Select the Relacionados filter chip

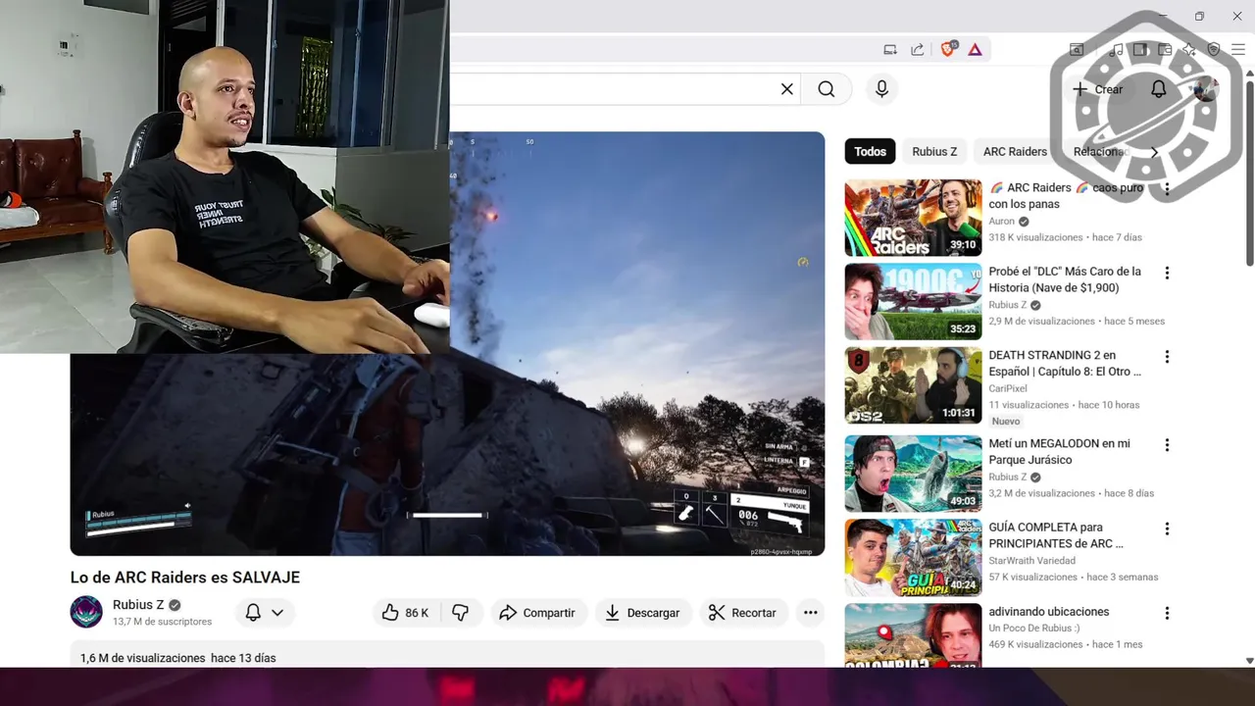click(1100, 152)
